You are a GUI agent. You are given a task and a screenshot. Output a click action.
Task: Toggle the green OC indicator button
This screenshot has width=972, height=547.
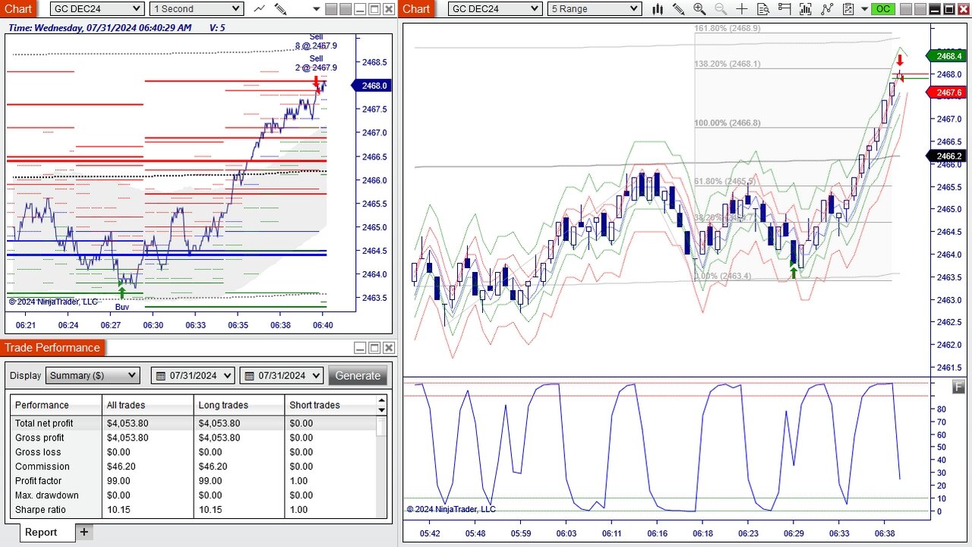882,9
